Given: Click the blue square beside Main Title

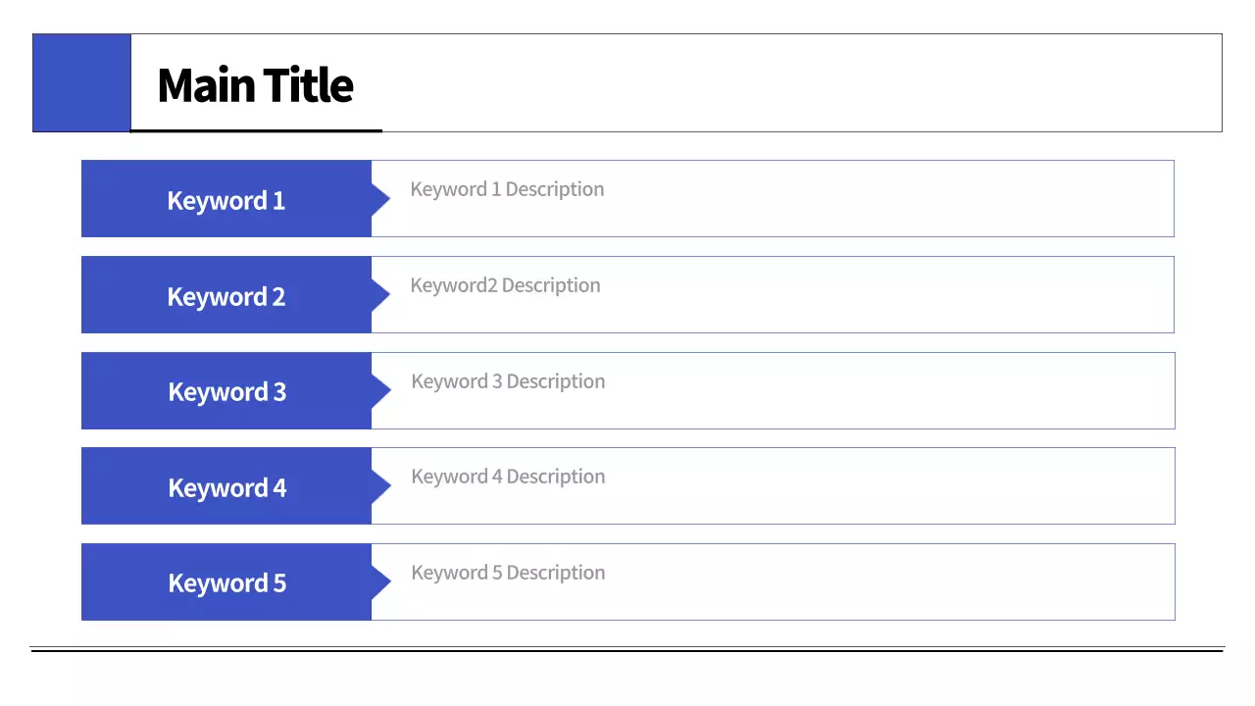Looking at the screenshot, I should click(81, 83).
